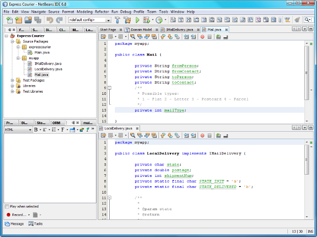Click the Undo arrow in main toolbar

[x=50, y=20]
